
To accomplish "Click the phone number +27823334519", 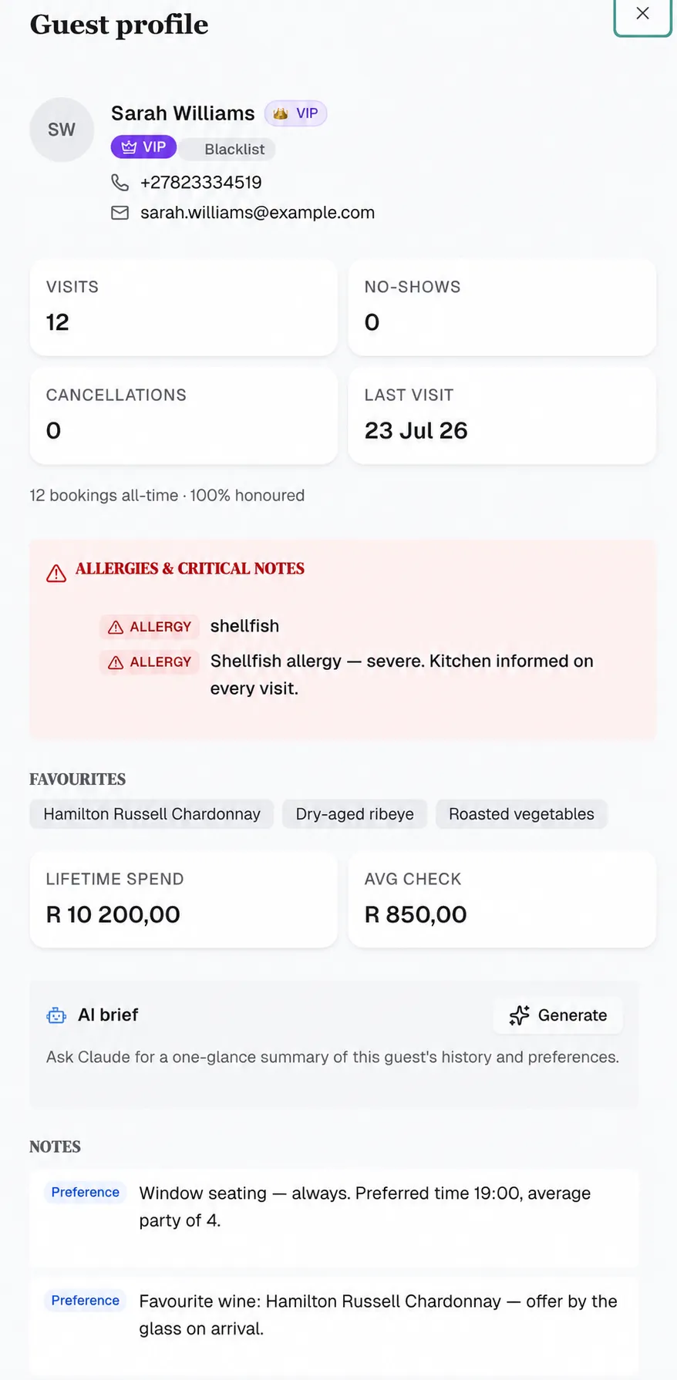I will pos(201,183).
